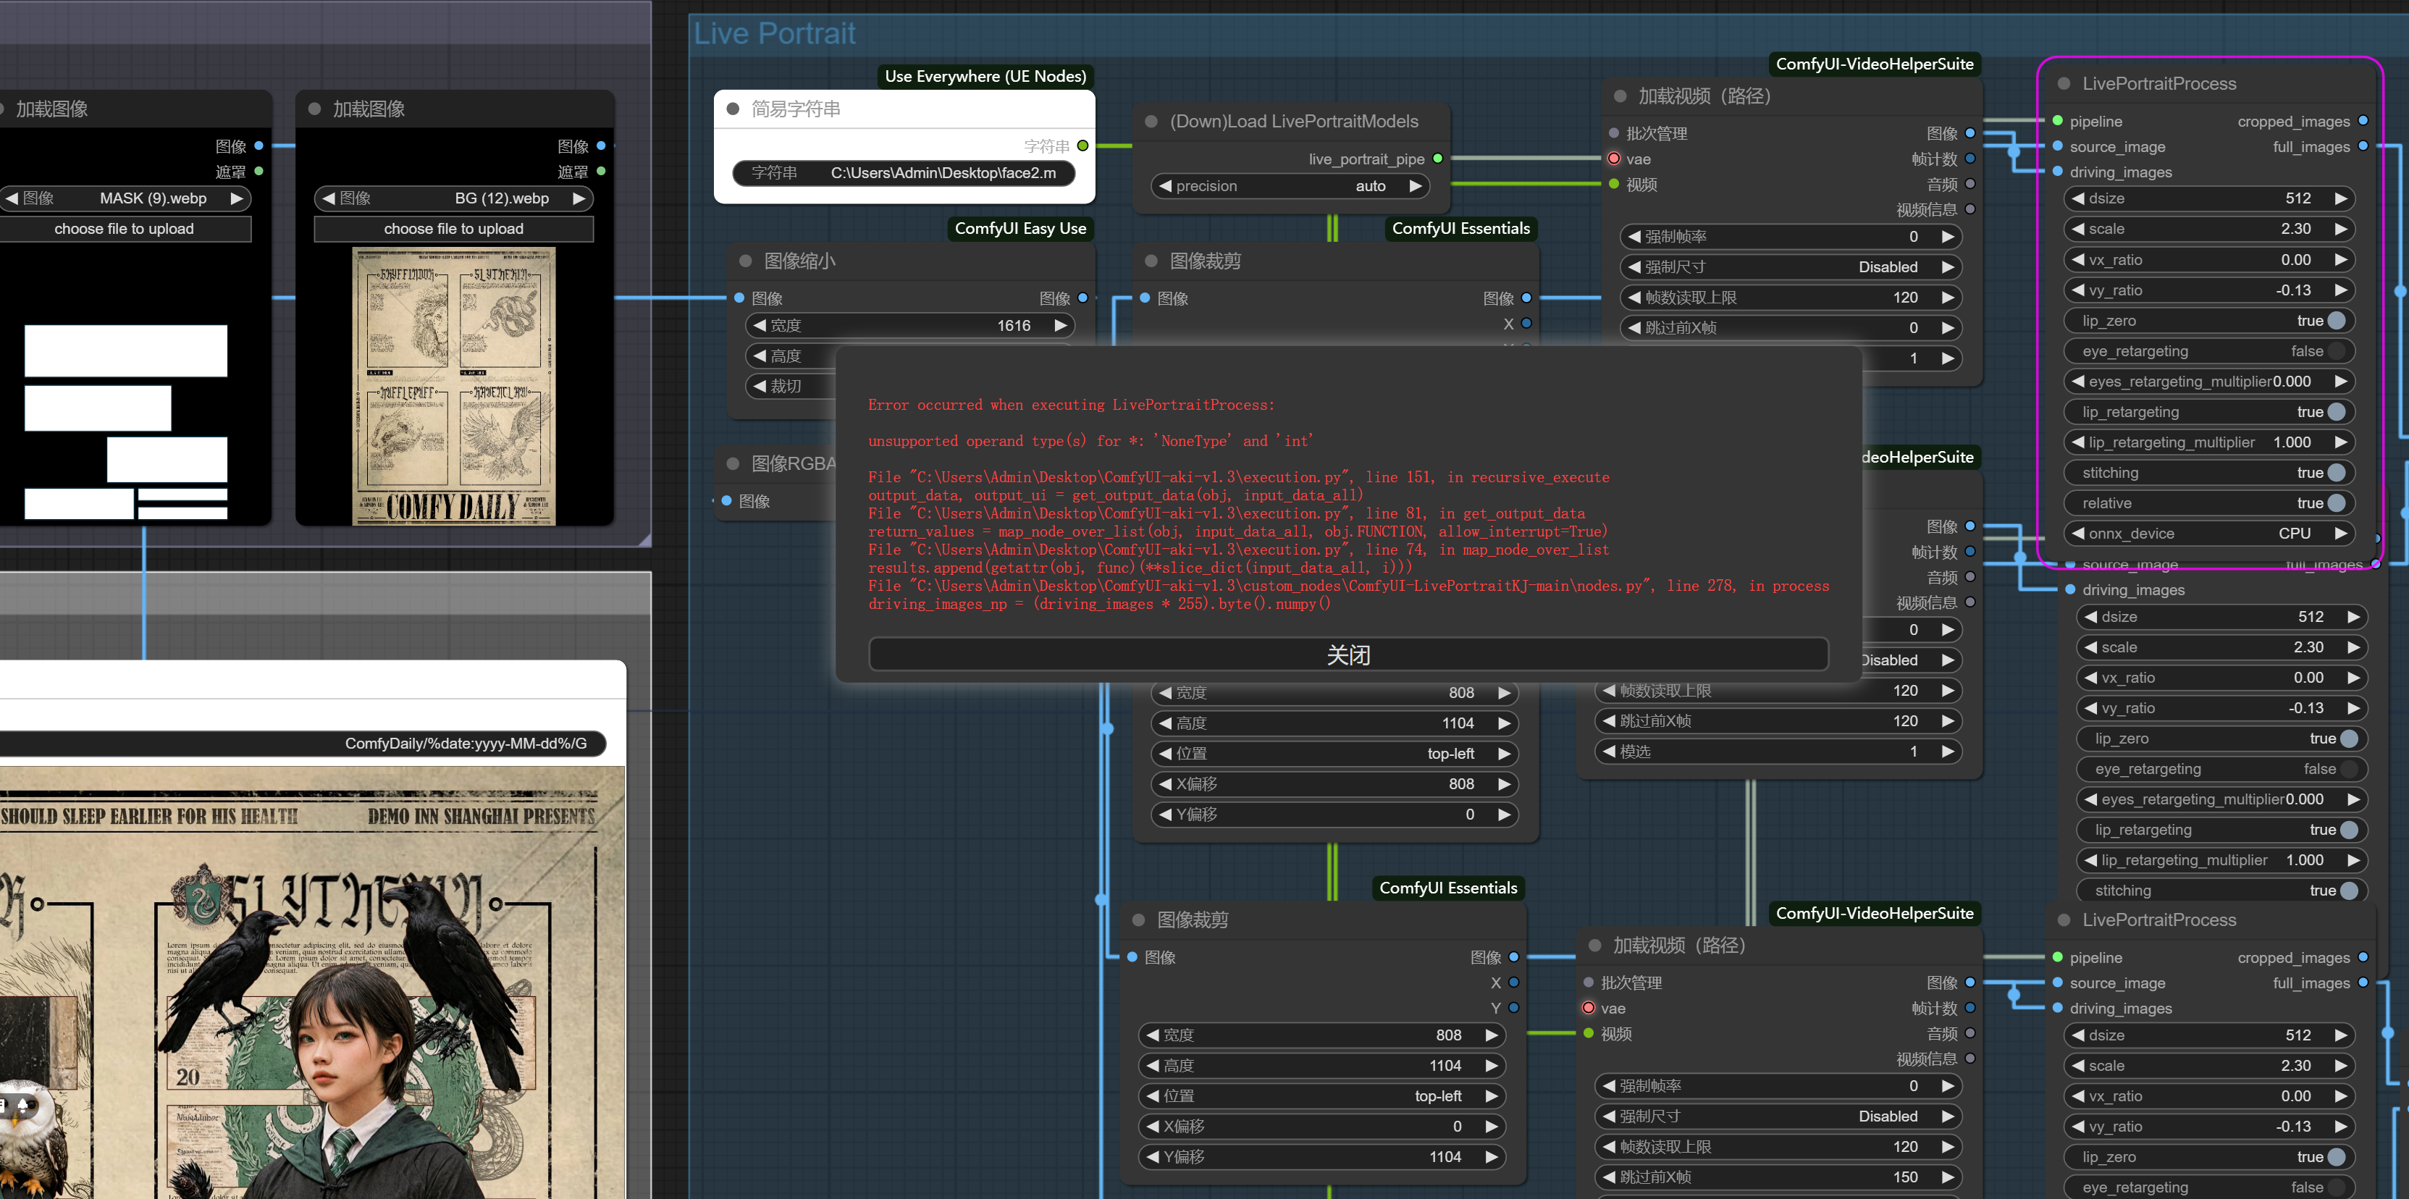Decrease vy_ratio -0.13 on top LivePortraitProcess
The image size is (2409, 1199).
[2078, 290]
